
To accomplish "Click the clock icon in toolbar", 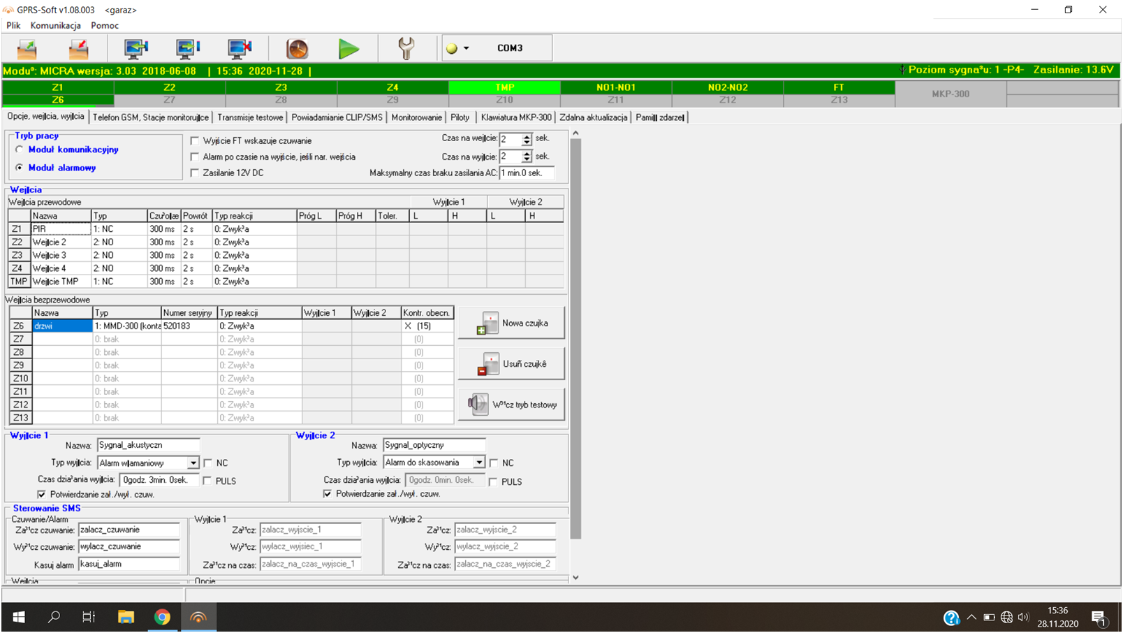I will (x=298, y=48).
